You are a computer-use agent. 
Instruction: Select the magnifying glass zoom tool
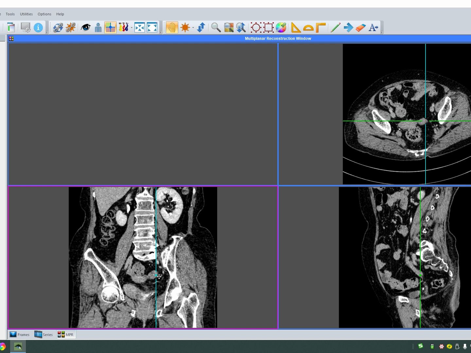216,27
